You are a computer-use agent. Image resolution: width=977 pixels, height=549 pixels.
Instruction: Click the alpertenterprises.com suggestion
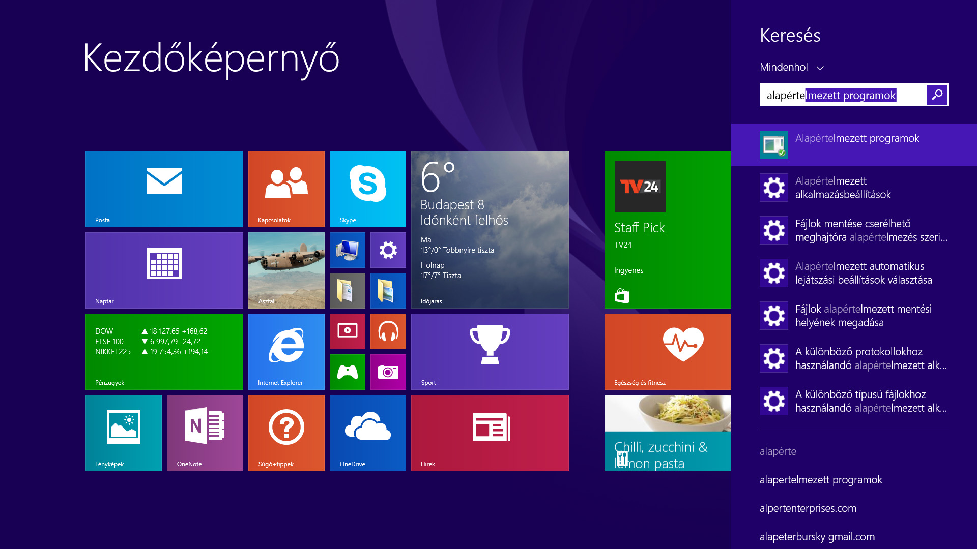808,508
